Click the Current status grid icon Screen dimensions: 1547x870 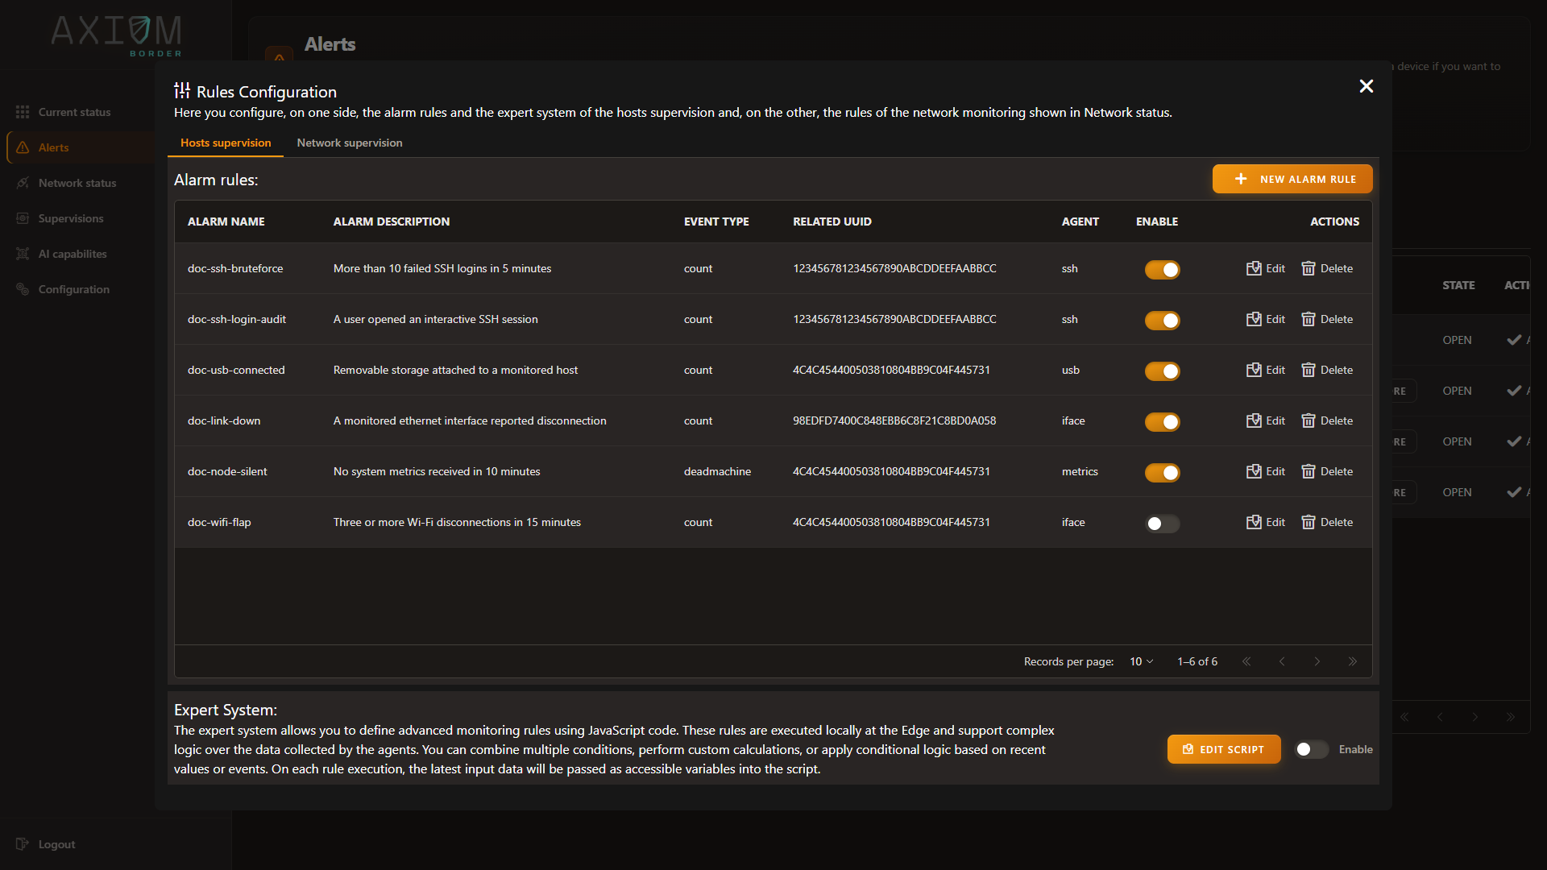click(x=23, y=112)
